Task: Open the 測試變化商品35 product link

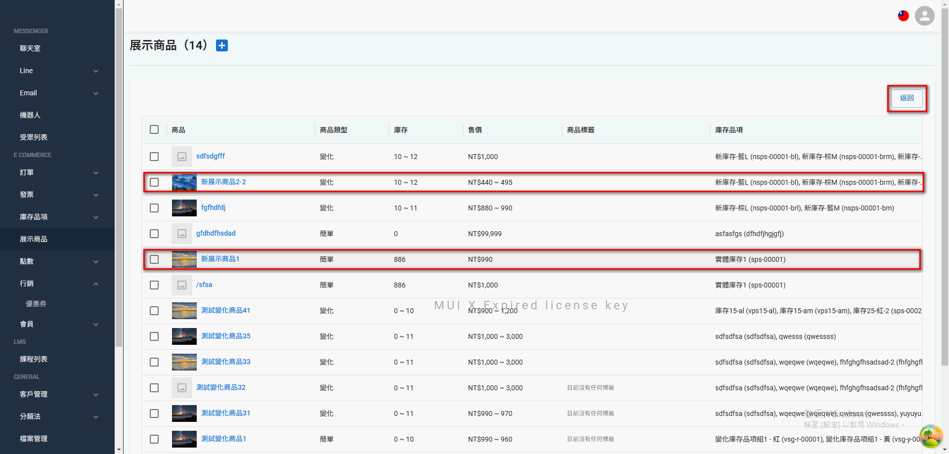Action: pos(225,336)
